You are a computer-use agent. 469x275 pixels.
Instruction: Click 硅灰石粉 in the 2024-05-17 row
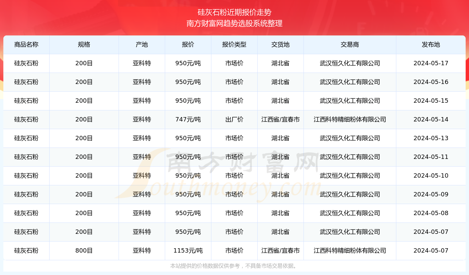[x=26, y=63]
